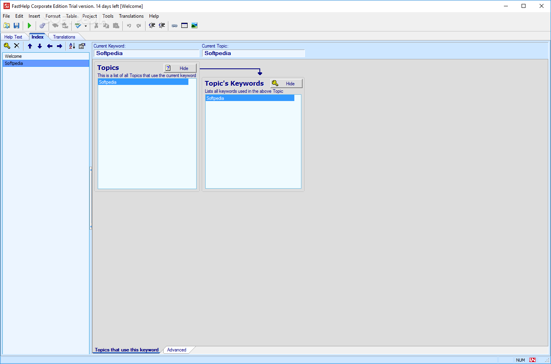Open the Edit menu
Viewport: 551px width, 364px height.
[19, 16]
